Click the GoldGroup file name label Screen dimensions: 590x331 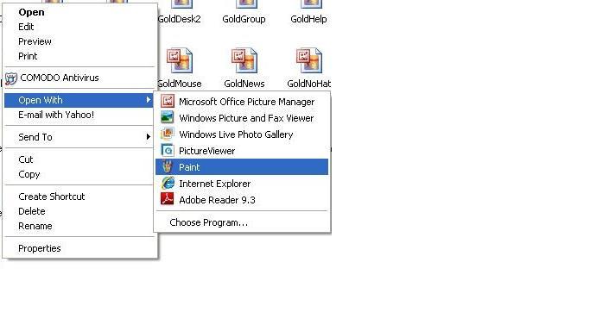(244, 19)
